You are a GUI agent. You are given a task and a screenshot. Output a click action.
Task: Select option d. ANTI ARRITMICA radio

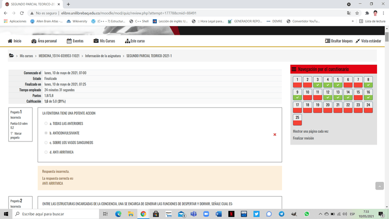click(46, 152)
